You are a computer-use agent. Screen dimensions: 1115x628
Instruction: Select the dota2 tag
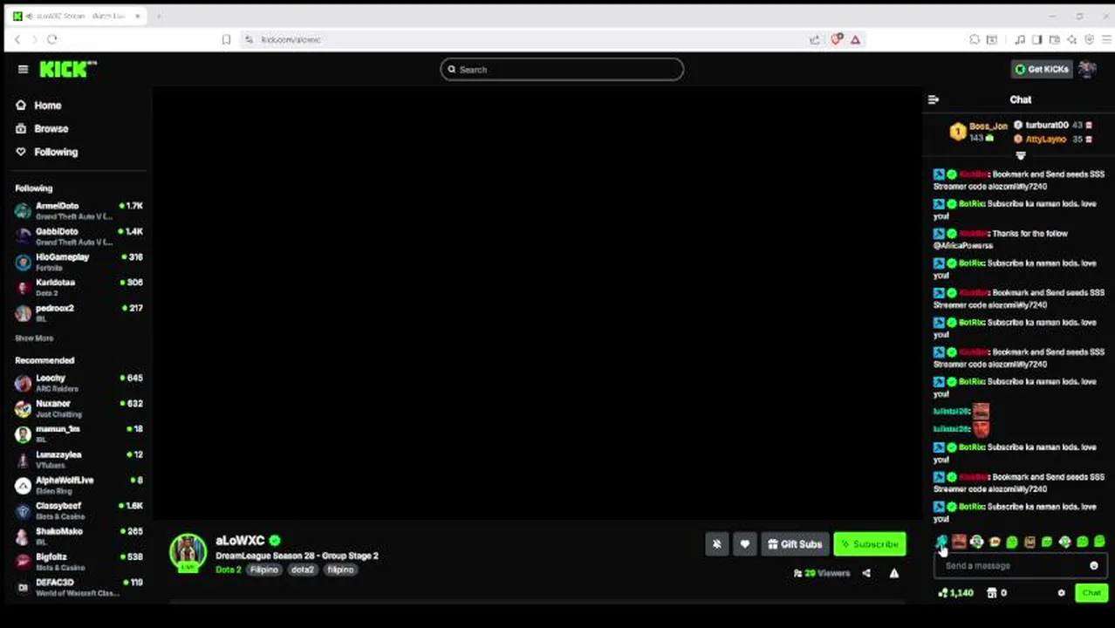(x=303, y=570)
